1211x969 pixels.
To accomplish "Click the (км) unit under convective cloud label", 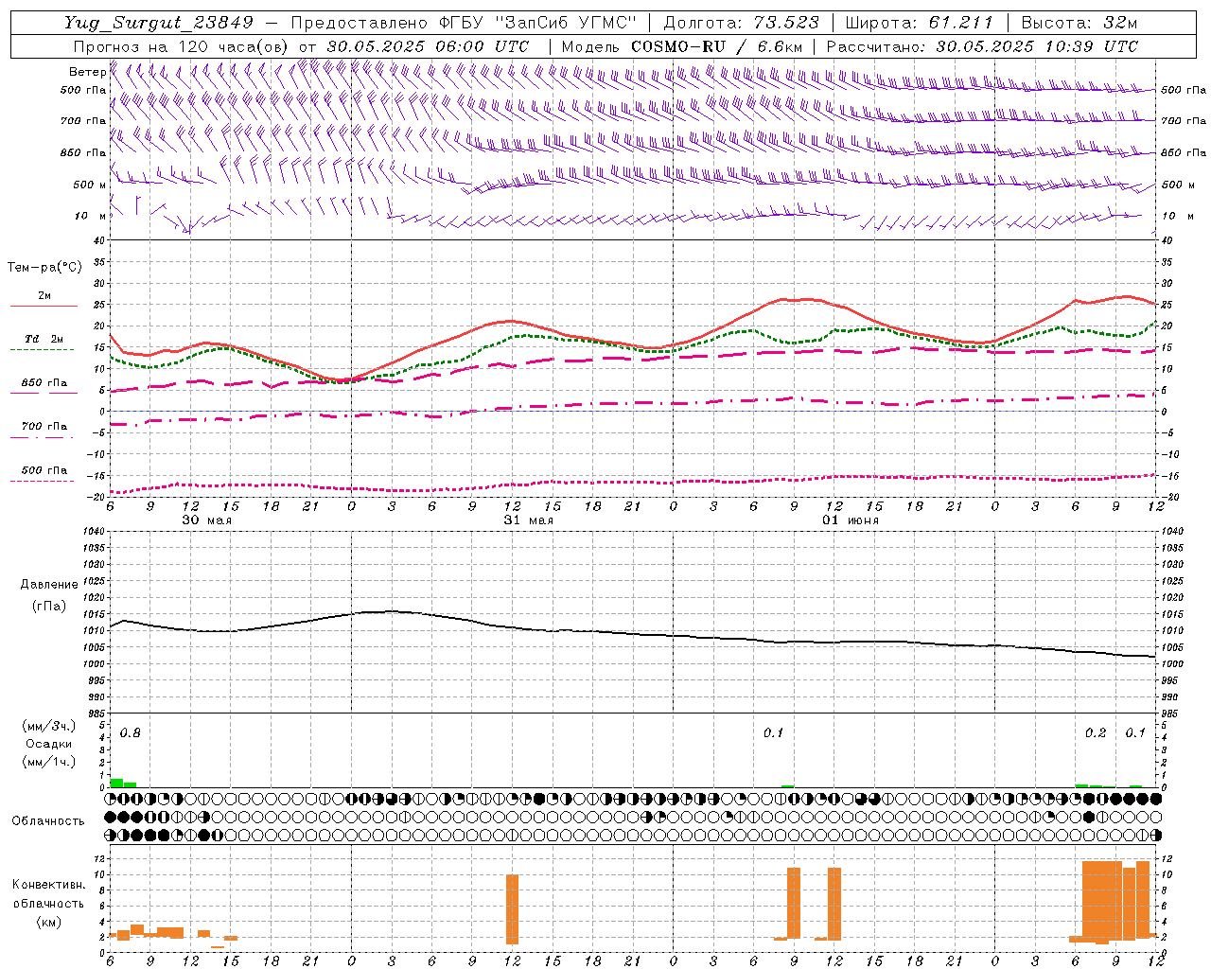I will tap(48, 922).
